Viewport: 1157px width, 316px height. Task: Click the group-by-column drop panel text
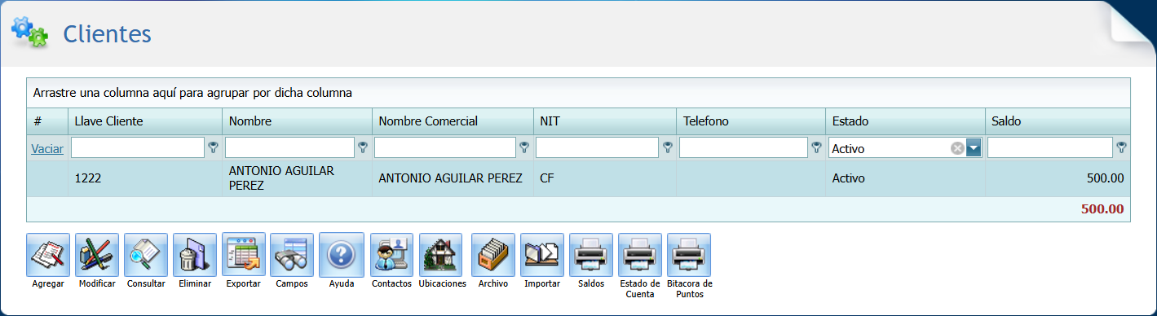click(x=192, y=93)
